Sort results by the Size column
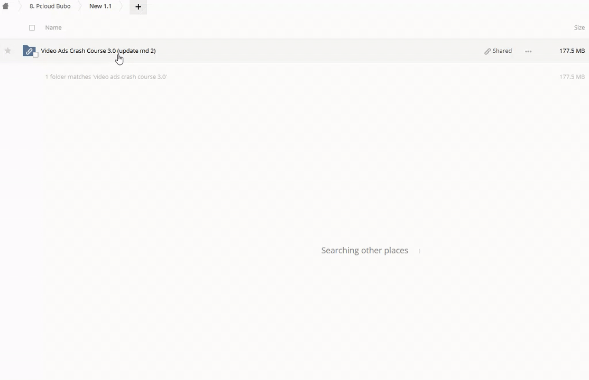 pos(579,27)
